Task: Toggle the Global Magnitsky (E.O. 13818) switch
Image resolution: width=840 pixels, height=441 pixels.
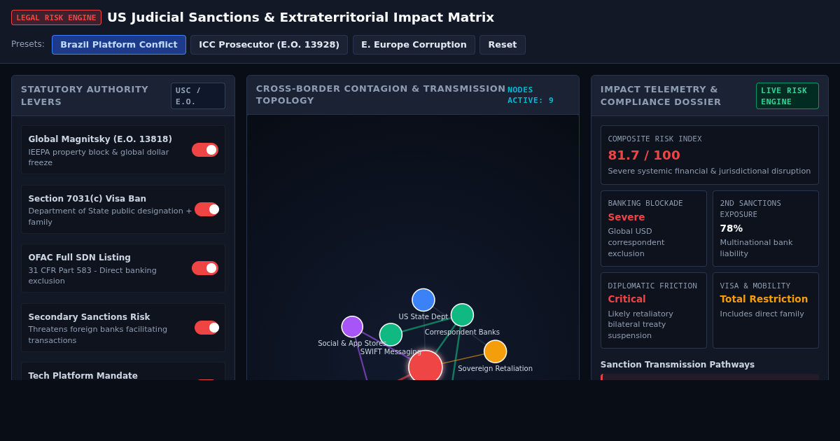Action: 205,150
